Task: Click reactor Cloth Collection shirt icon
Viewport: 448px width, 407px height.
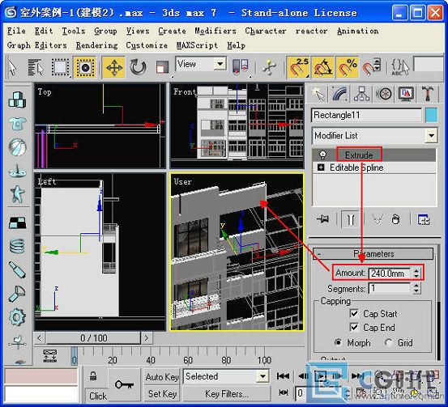Action: pos(18,124)
